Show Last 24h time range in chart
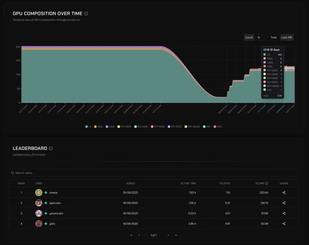The height and width of the screenshot is (245, 309). coord(287,37)
